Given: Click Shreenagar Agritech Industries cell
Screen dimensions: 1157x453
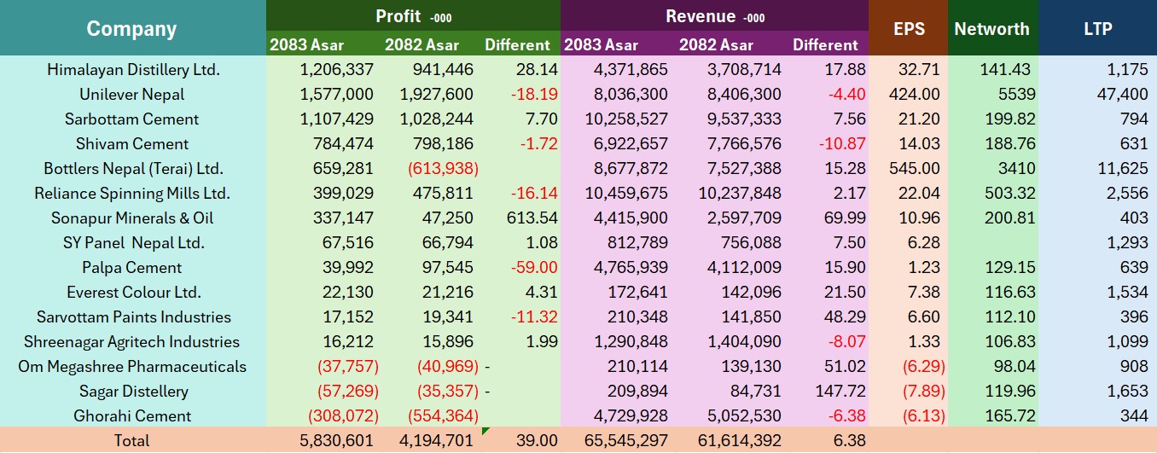Looking at the screenshot, I should tap(132, 341).
